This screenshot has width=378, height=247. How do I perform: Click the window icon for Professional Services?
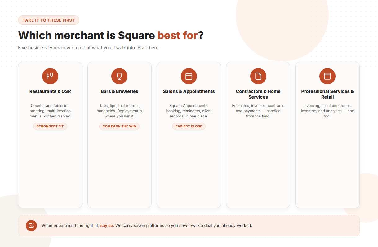(327, 76)
